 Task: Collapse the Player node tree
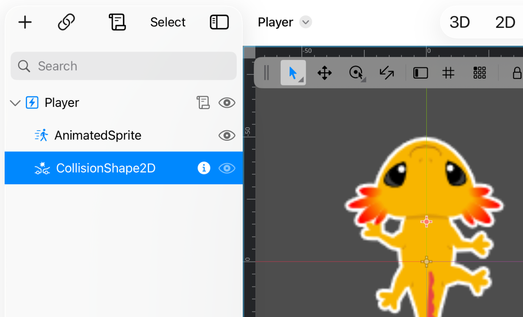point(15,103)
